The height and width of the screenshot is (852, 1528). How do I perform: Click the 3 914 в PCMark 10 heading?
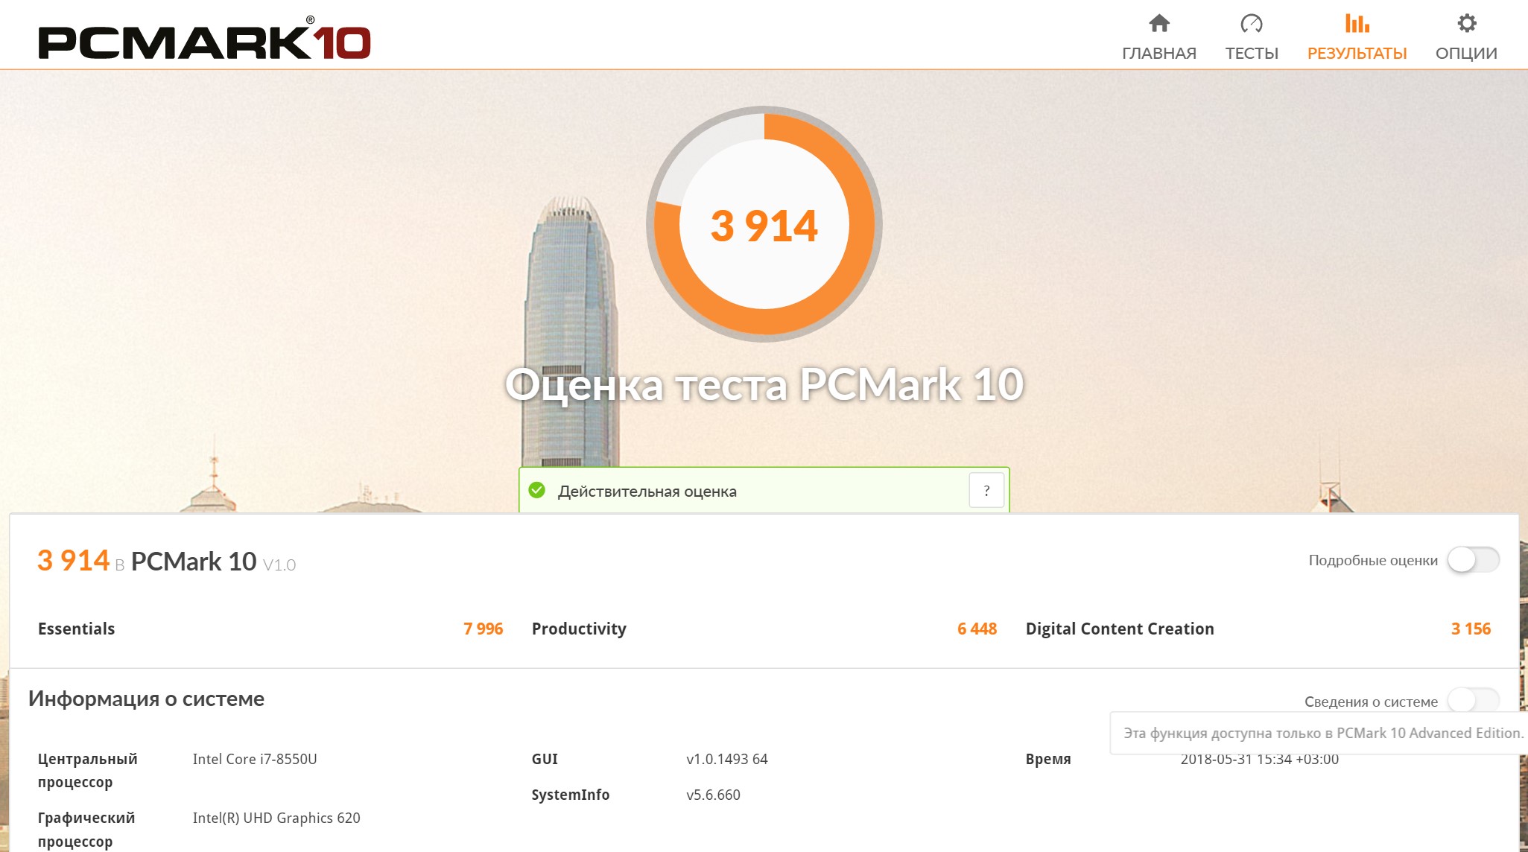click(166, 561)
